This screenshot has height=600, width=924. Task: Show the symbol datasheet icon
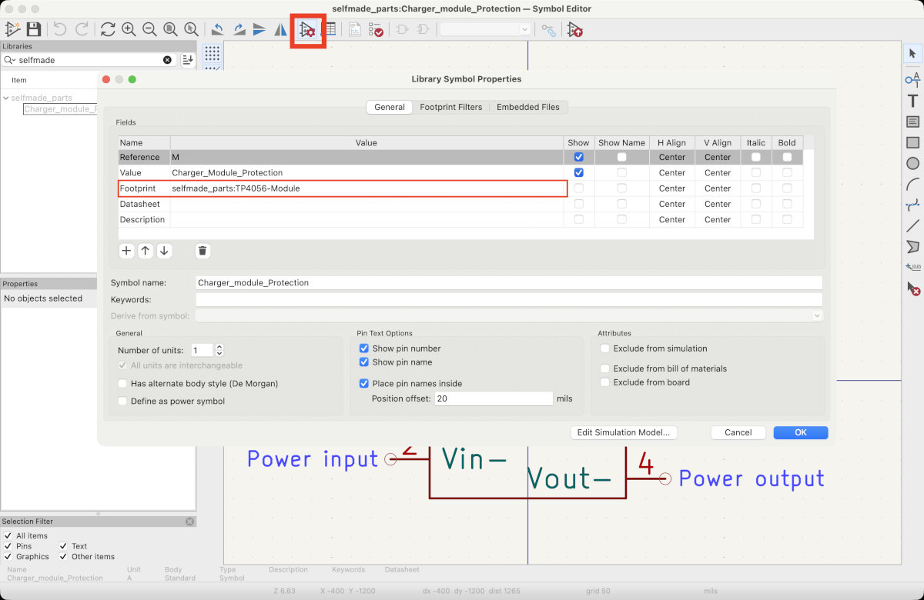click(x=355, y=29)
